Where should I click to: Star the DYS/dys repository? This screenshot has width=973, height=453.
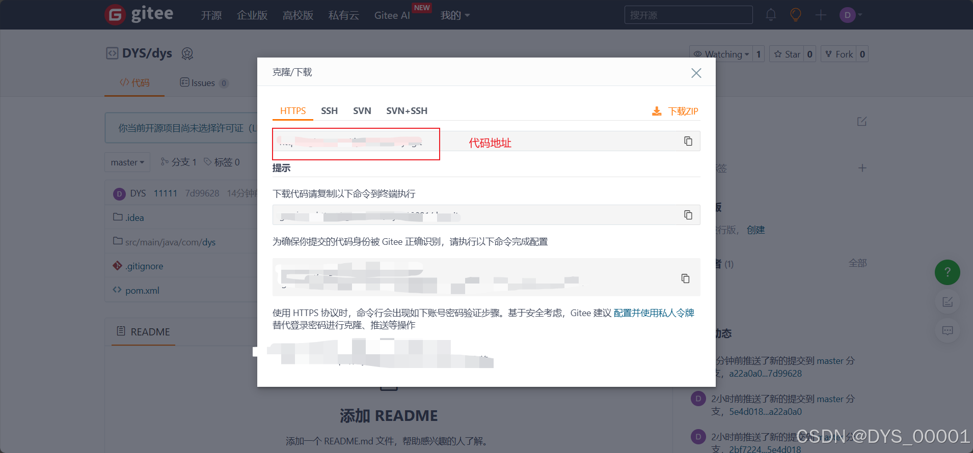[x=787, y=54]
